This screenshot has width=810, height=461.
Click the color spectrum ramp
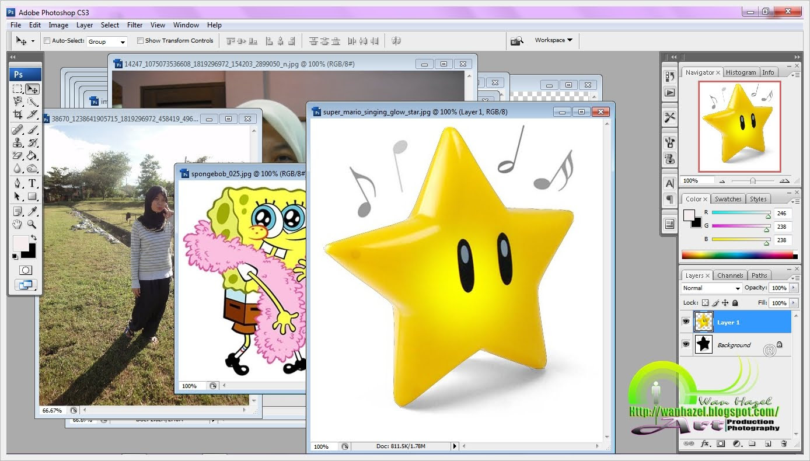pos(739,255)
